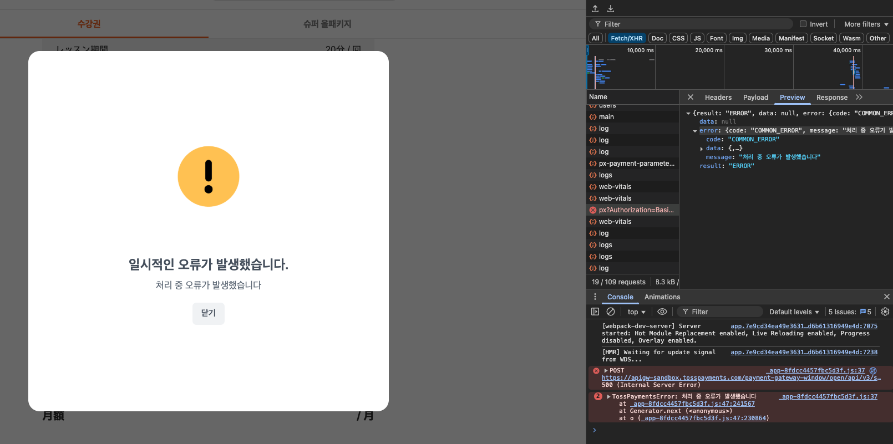Viewport: 893px width, 444px height.
Task: Enable the Socket request filter
Action: pos(824,38)
